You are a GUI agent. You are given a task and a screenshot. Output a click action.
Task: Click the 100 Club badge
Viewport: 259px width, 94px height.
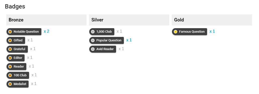[18, 75]
